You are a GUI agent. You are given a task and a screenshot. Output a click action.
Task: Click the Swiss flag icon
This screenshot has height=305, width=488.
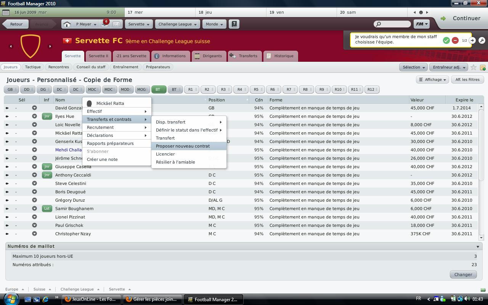(67, 41)
